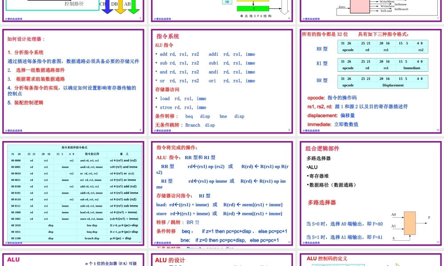Open the slide showing three instruction formats
This screenshot has width=444, height=266.
coord(371,81)
